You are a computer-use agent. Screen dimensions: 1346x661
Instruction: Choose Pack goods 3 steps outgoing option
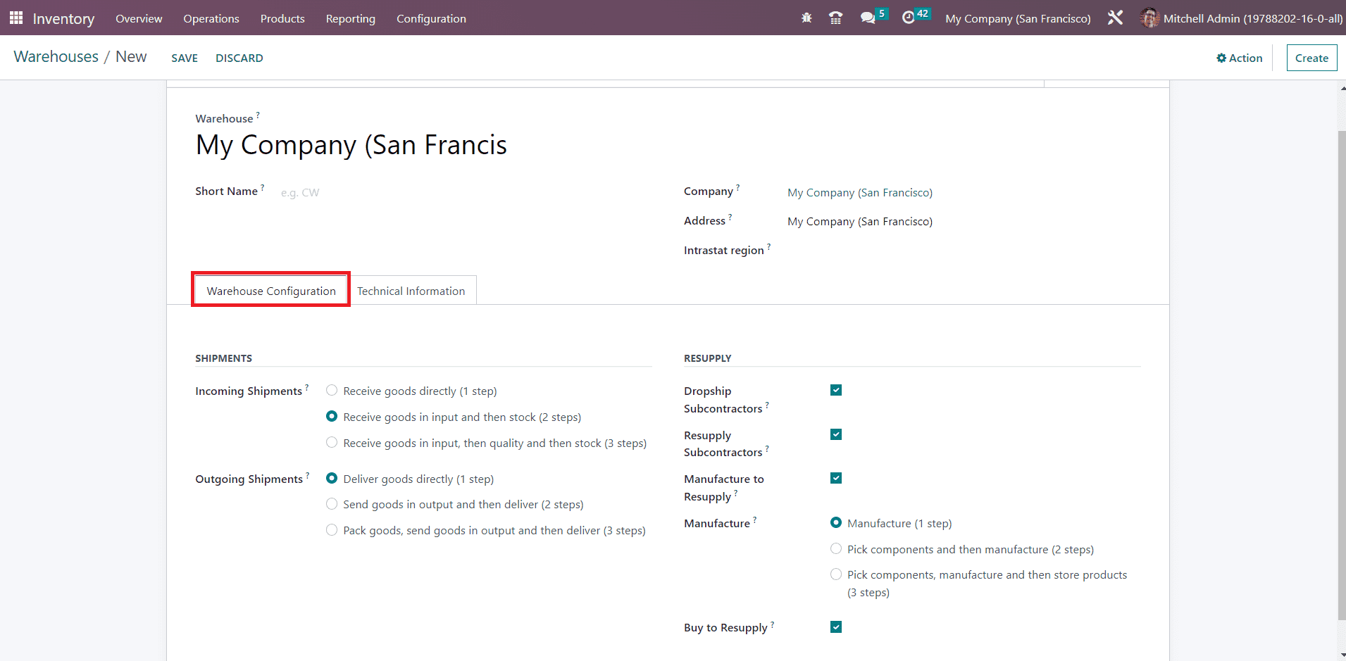click(x=332, y=530)
